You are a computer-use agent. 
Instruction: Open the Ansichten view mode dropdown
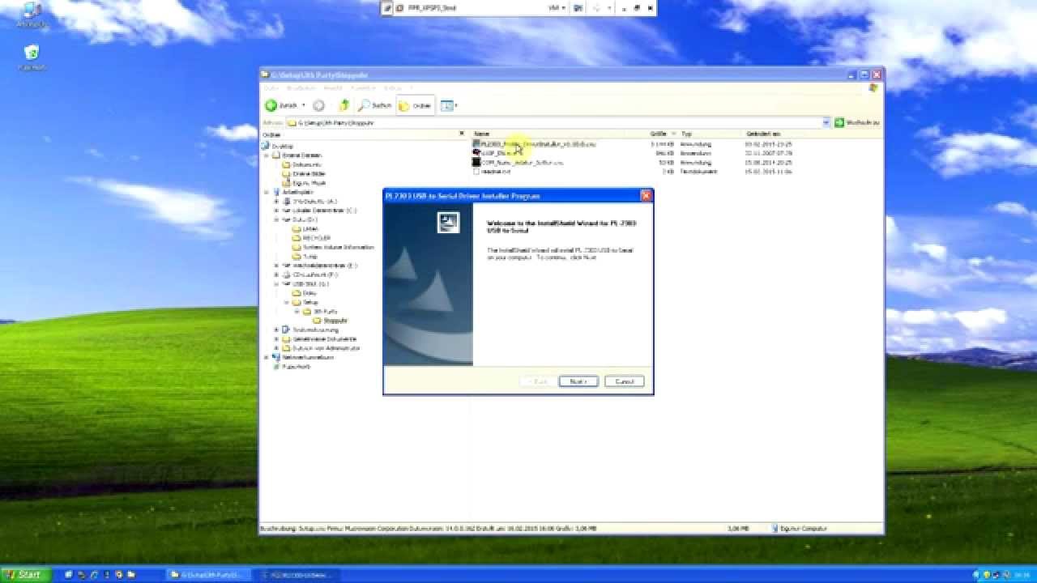pyautogui.click(x=449, y=105)
